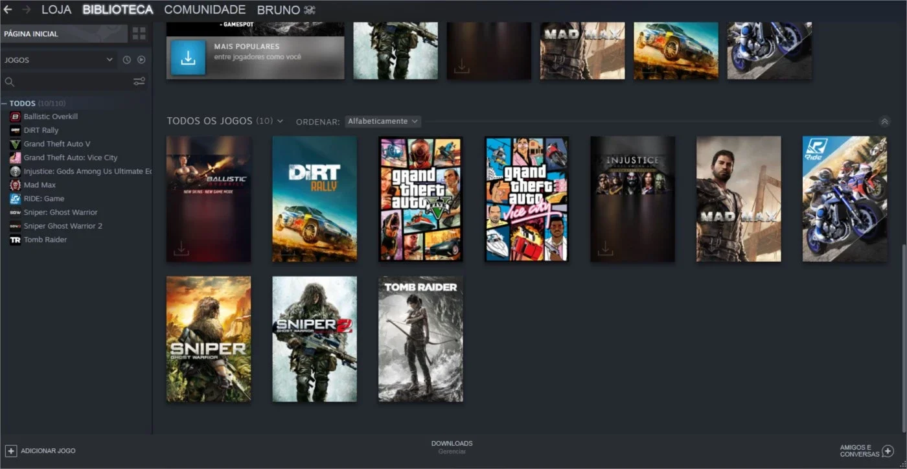Open RIDE cover in Todos os Jogos
The width and height of the screenshot is (907, 469).
tap(845, 199)
